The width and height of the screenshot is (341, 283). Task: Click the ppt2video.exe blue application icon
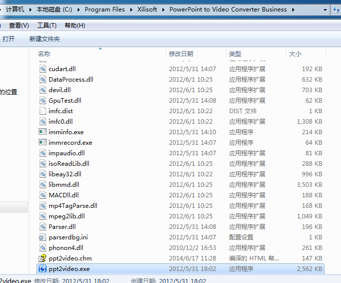point(43,269)
